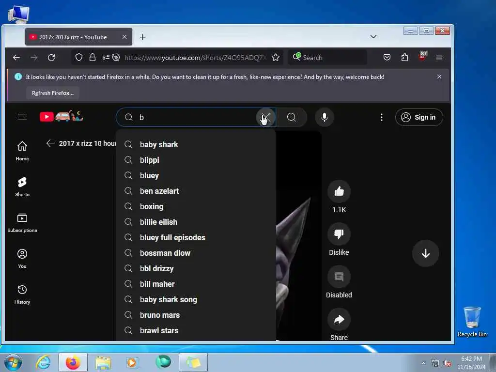Go to next short with down arrow
This screenshot has width=496, height=372.
click(425, 253)
